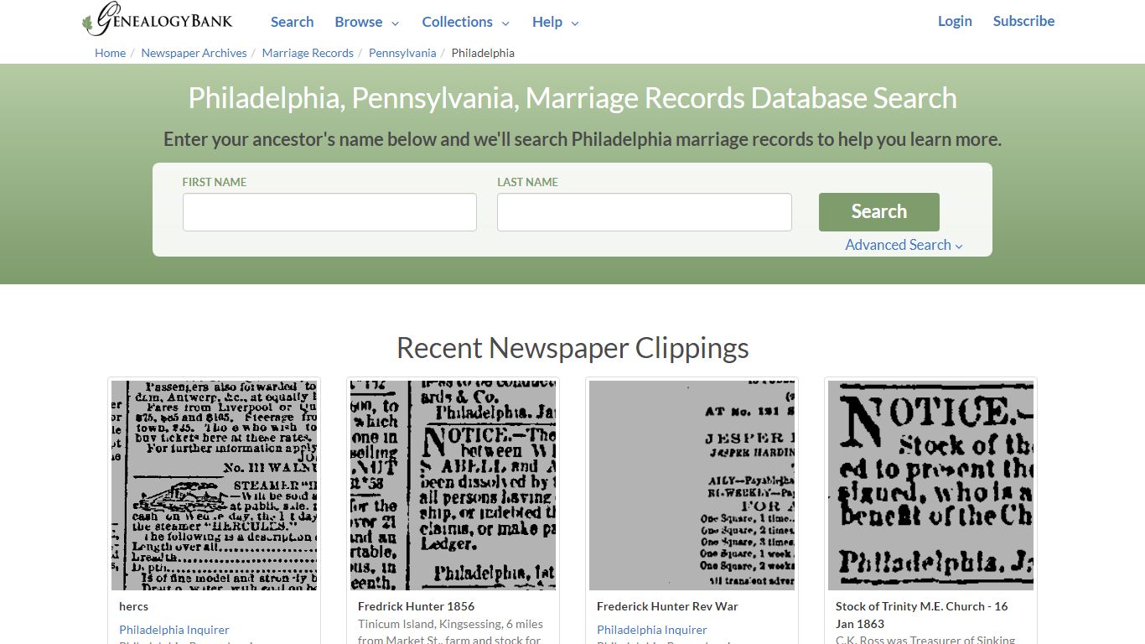The width and height of the screenshot is (1145, 644).
Task: Open the Fredrick Hunter 1856 clipping thumbnail
Action: 453,486
